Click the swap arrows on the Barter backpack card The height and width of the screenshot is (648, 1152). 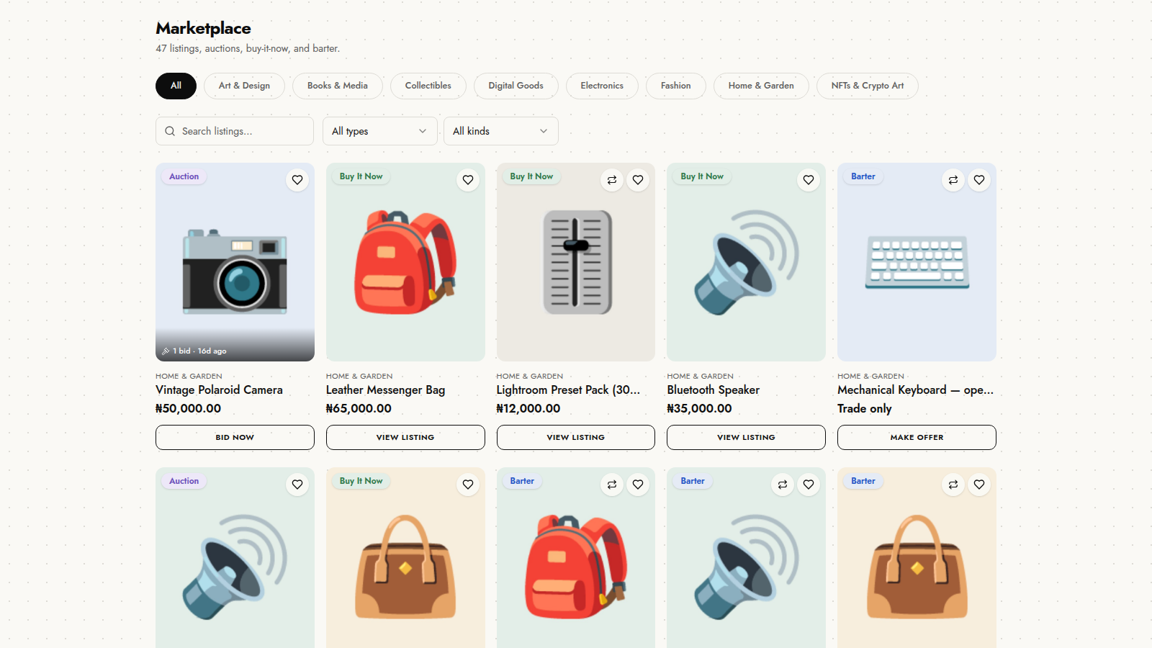(x=612, y=485)
